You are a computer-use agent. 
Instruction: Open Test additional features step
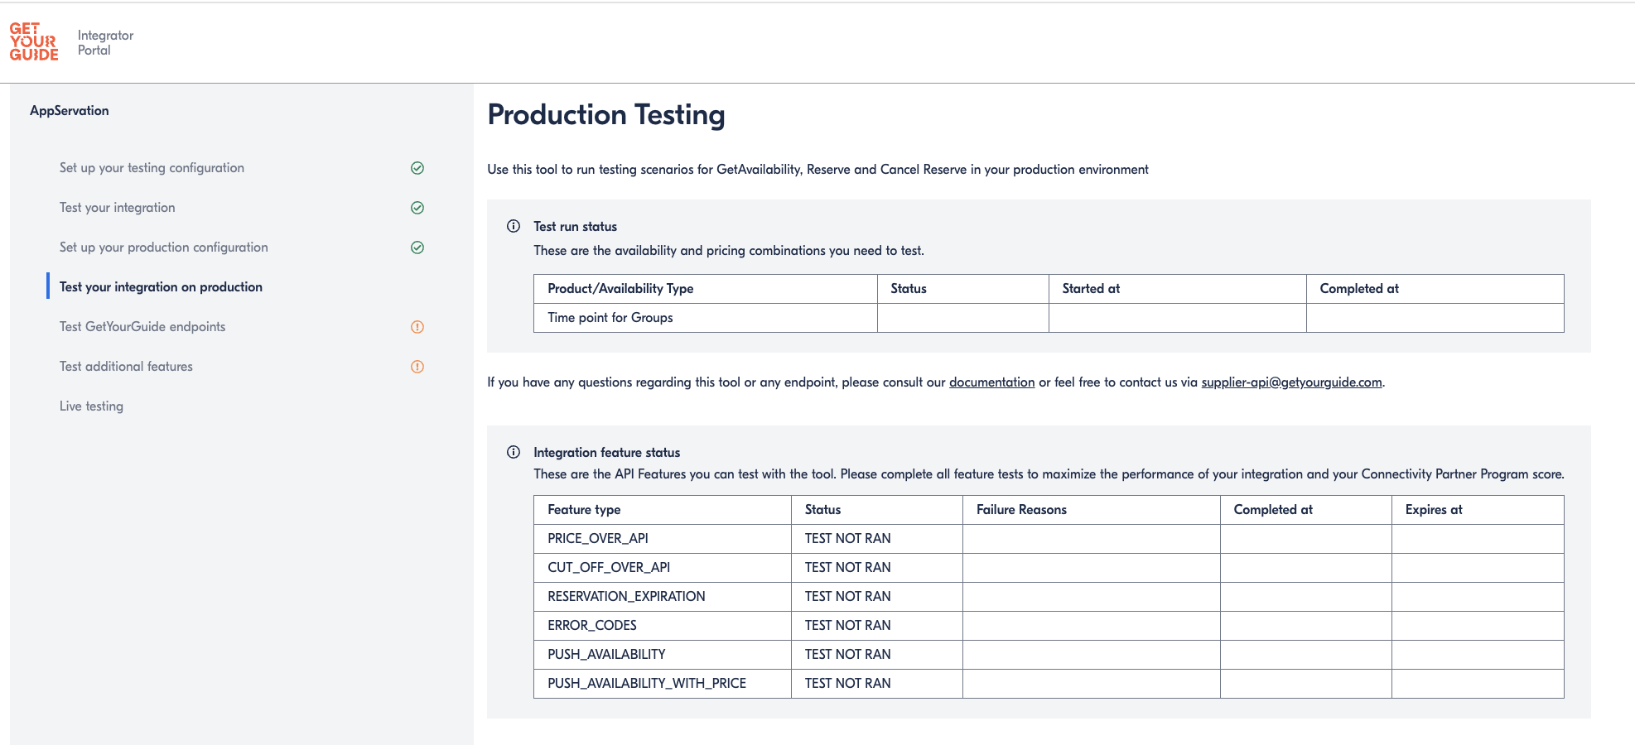coord(126,367)
